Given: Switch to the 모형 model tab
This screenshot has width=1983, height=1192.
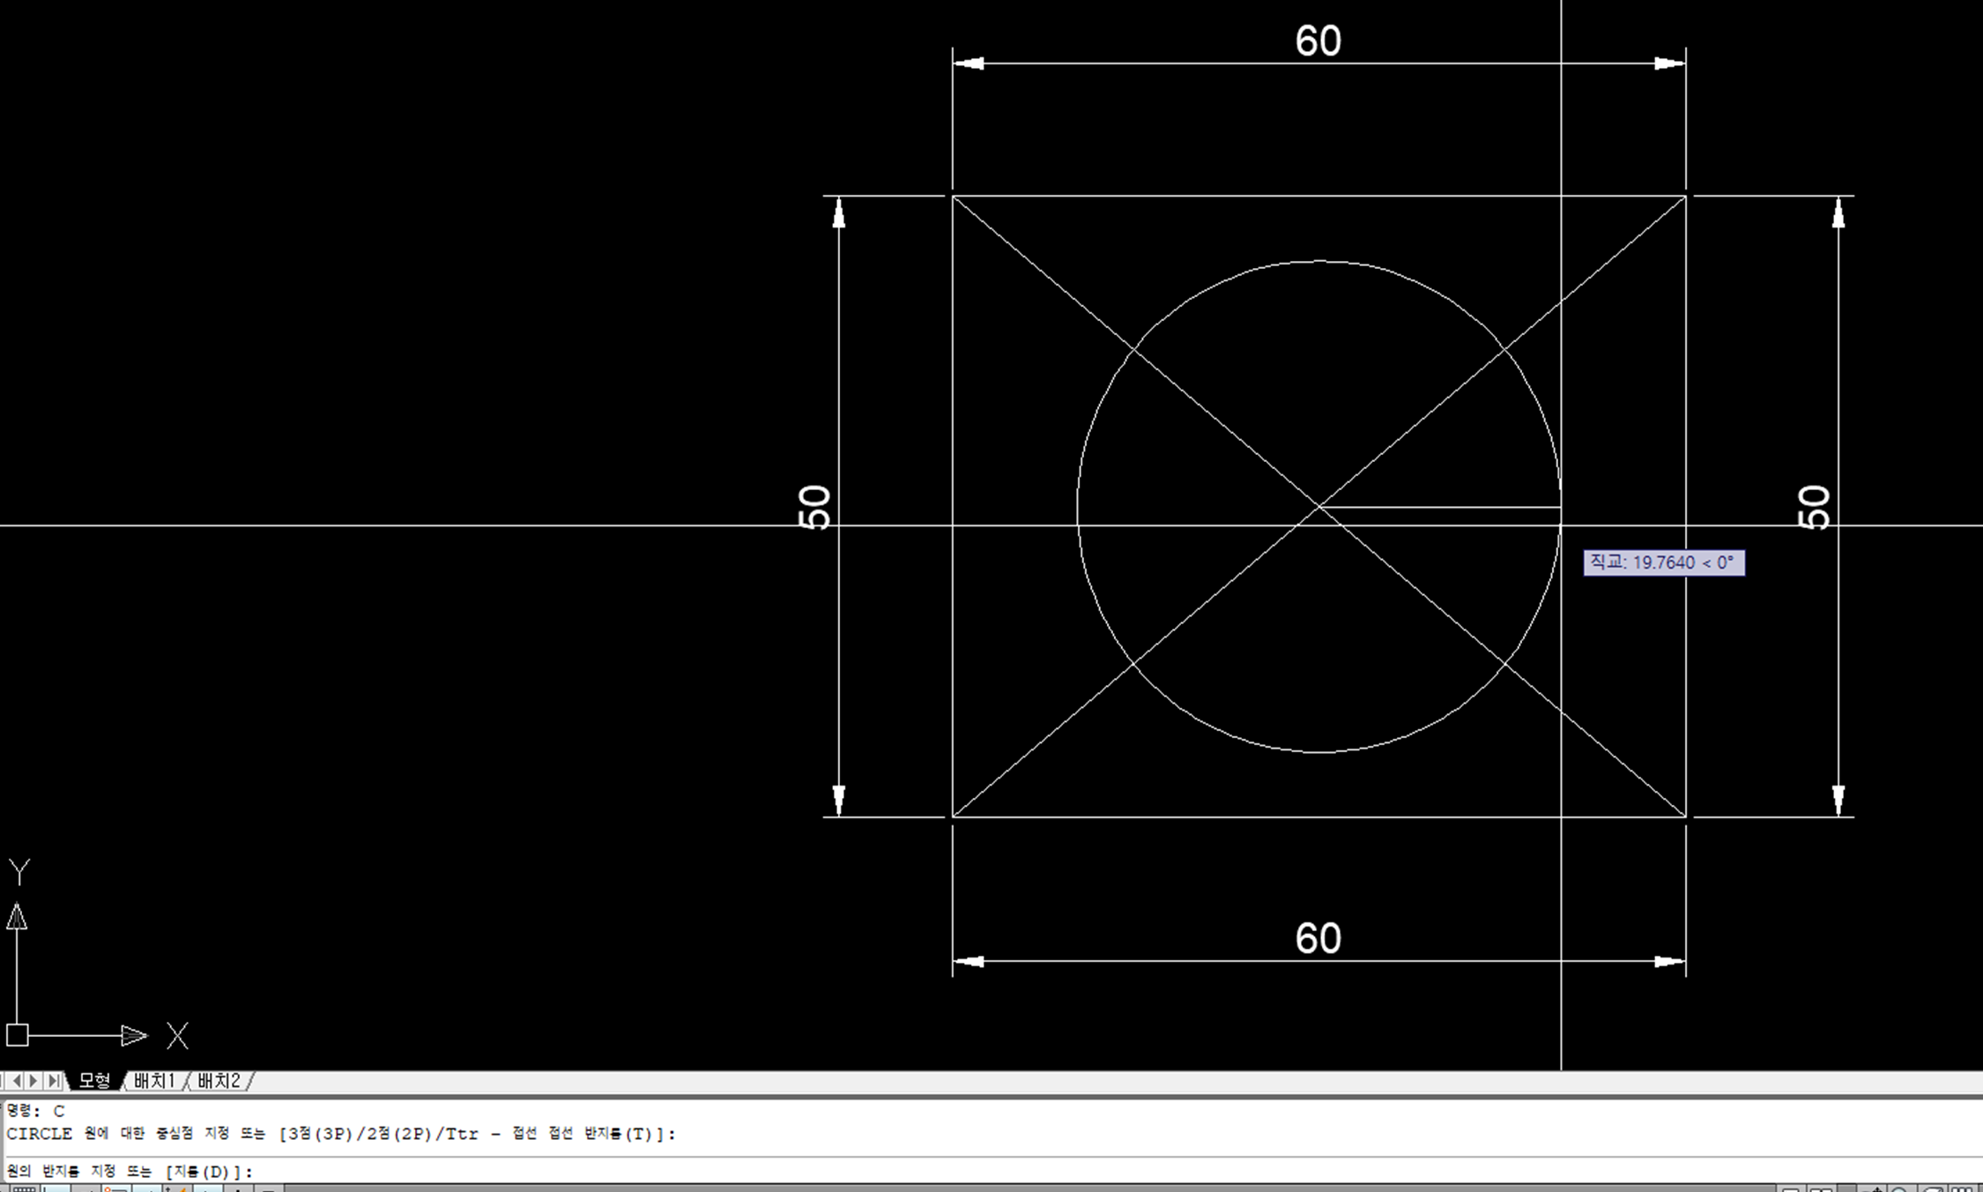Looking at the screenshot, I should tap(94, 1081).
